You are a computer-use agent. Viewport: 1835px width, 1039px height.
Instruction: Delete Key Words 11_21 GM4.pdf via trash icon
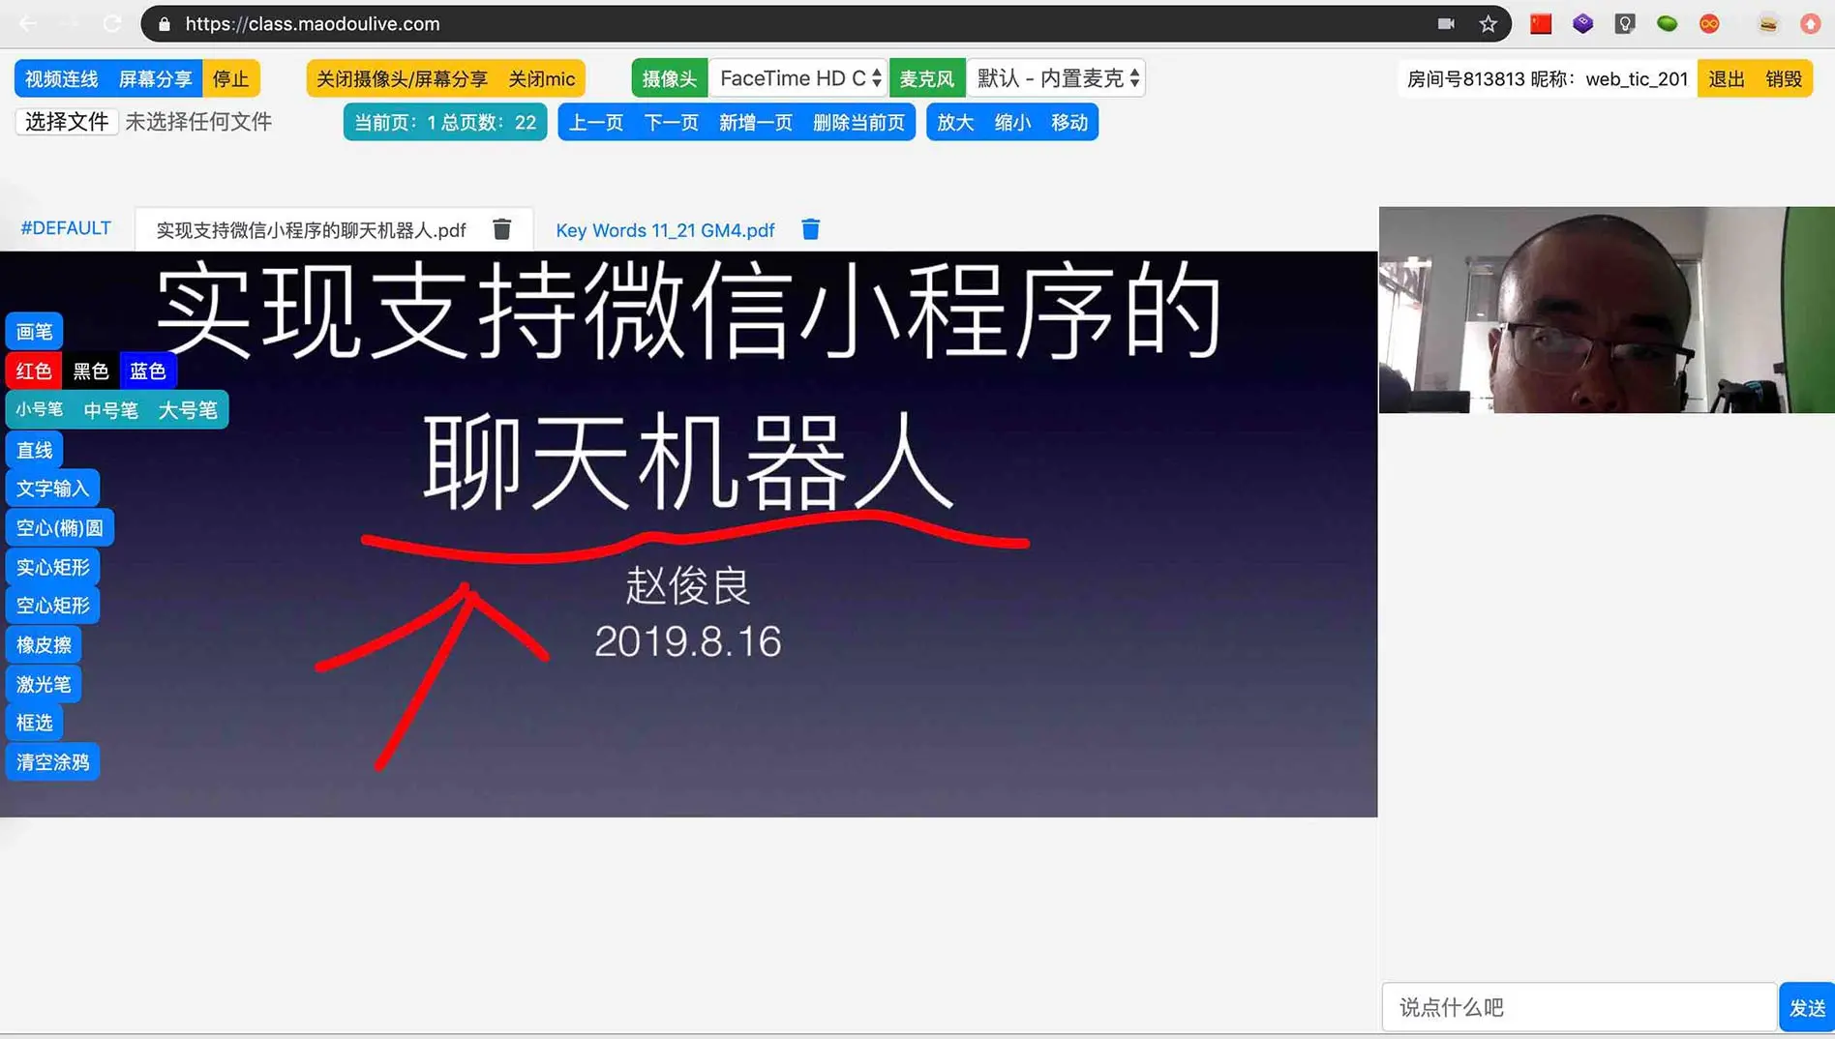click(811, 229)
